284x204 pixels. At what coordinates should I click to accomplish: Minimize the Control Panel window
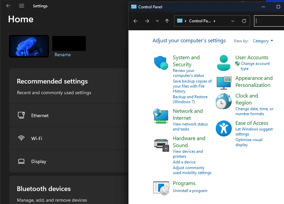(263, 7)
